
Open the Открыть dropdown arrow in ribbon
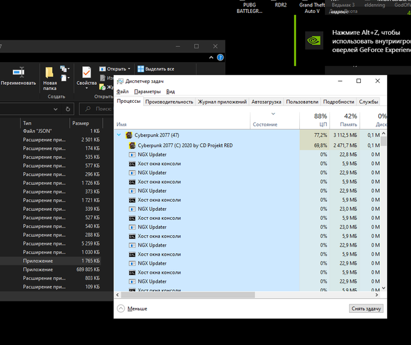pos(129,69)
